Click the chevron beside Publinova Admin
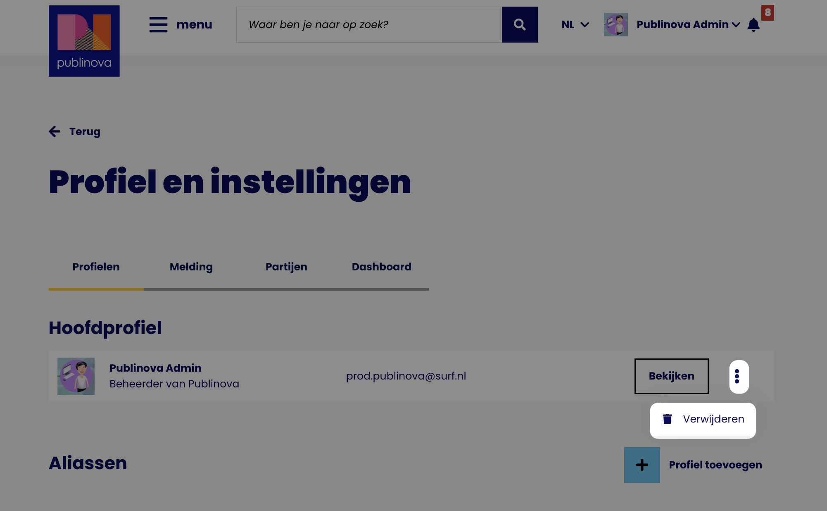This screenshot has height=511, width=827. point(736,25)
